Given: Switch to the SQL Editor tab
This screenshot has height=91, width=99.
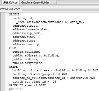Looking at the screenshot, I should [10, 2].
